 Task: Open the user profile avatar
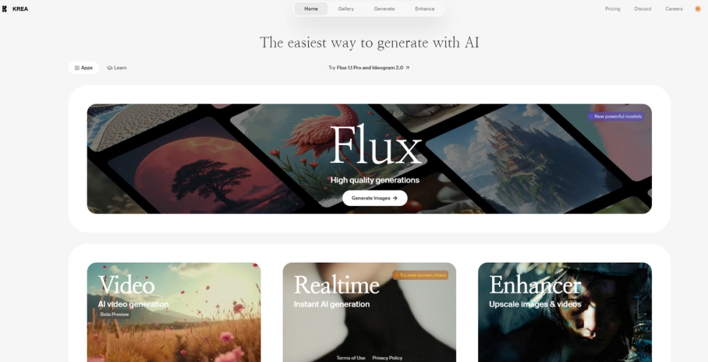[697, 9]
